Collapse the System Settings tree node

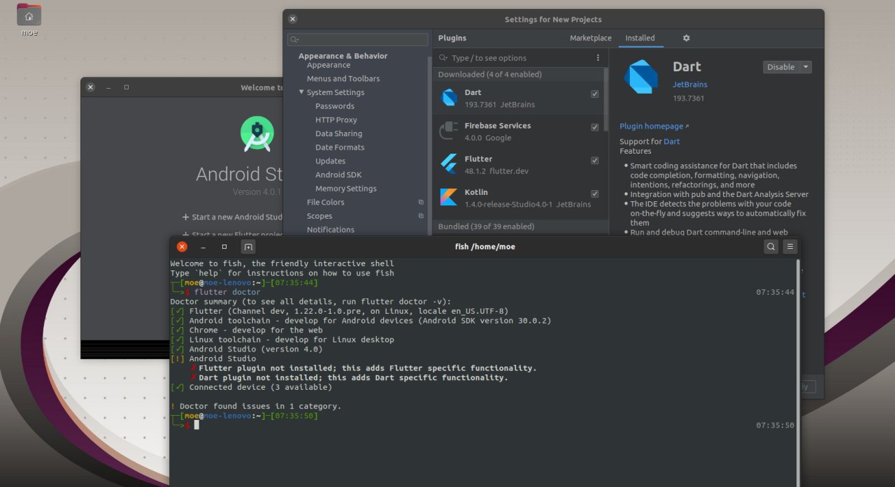pos(302,92)
